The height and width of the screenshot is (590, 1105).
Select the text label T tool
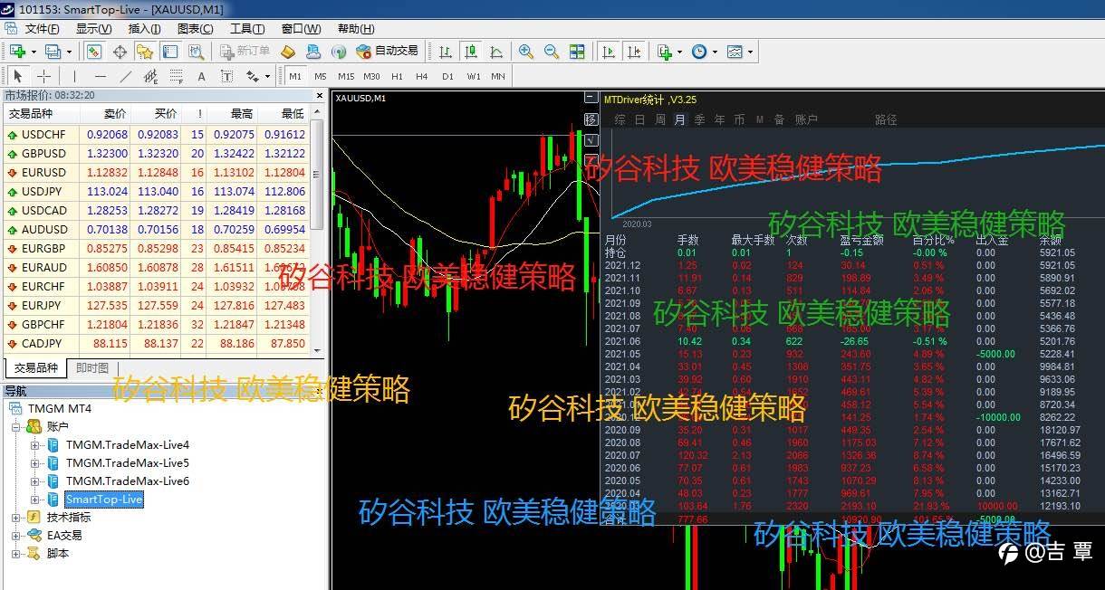(226, 77)
